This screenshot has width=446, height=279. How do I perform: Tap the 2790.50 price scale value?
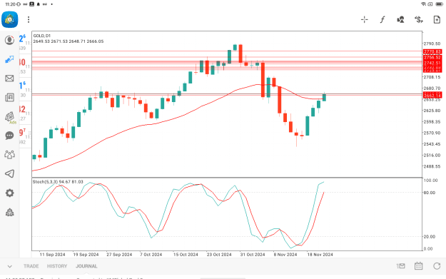(432, 44)
